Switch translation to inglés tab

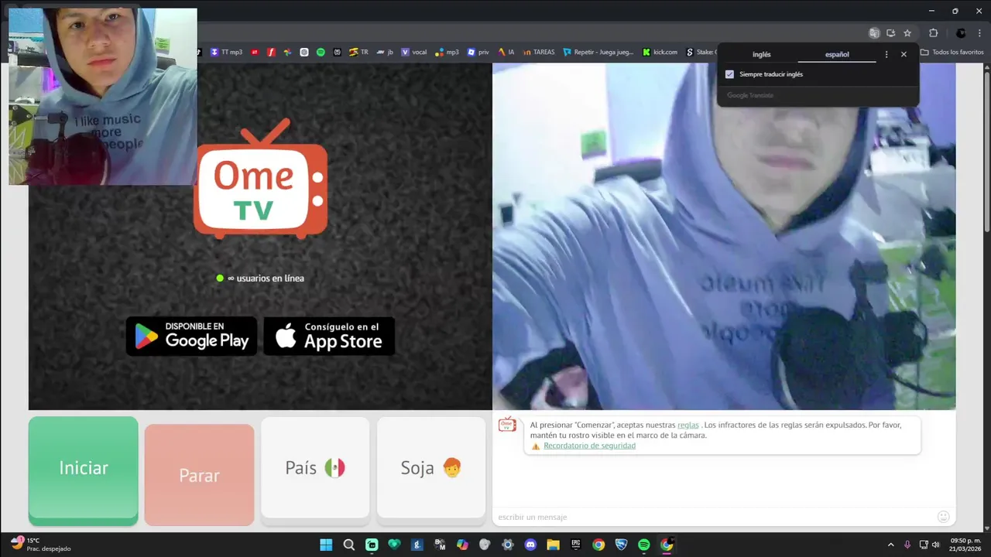tap(762, 54)
